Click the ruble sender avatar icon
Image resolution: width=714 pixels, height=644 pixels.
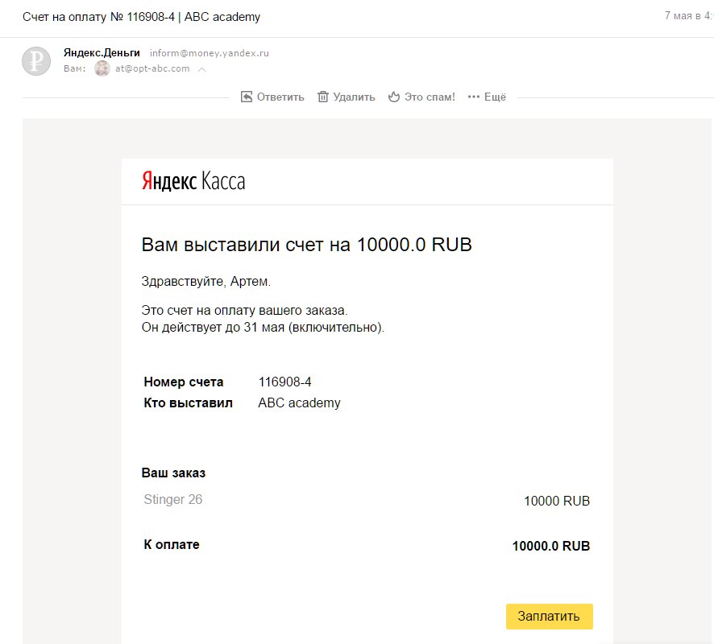click(x=36, y=61)
